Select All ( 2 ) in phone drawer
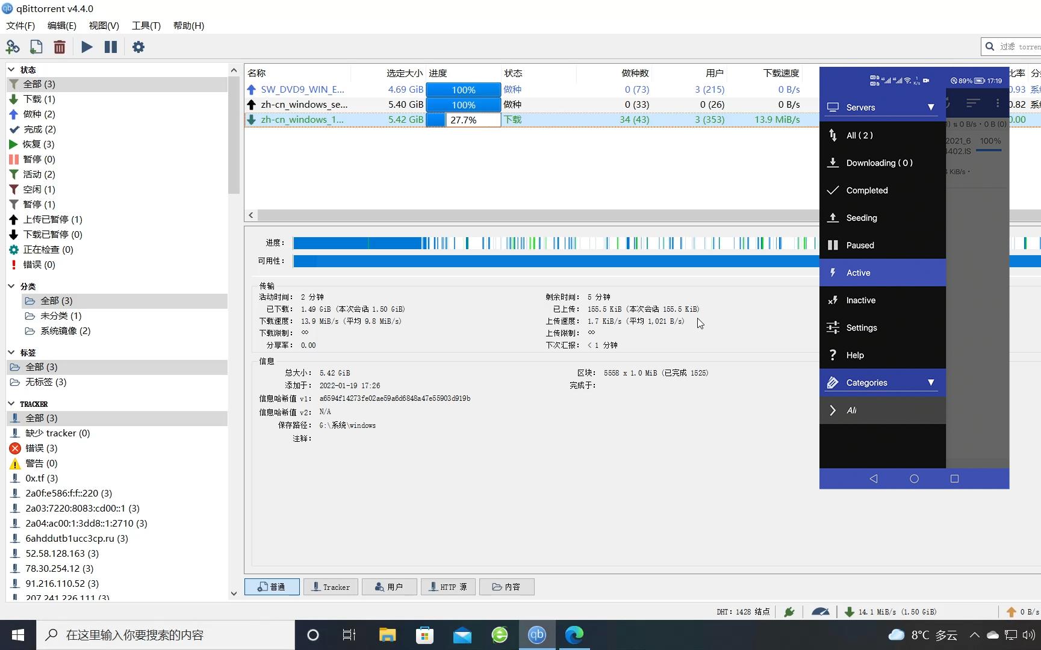 click(883, 135)
